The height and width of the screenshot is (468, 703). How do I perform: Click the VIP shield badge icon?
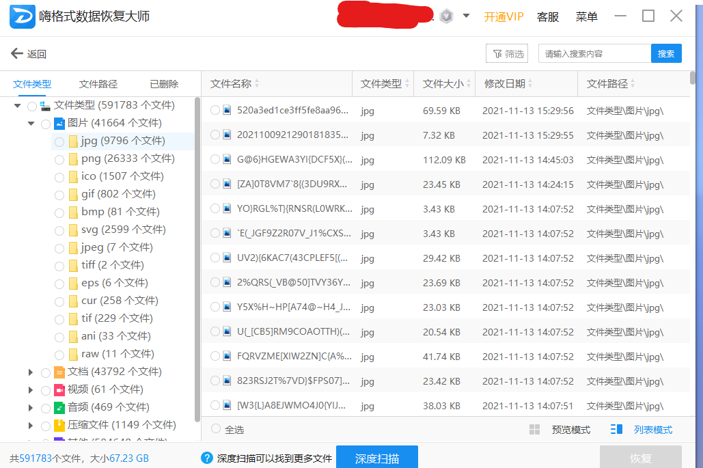446,16
